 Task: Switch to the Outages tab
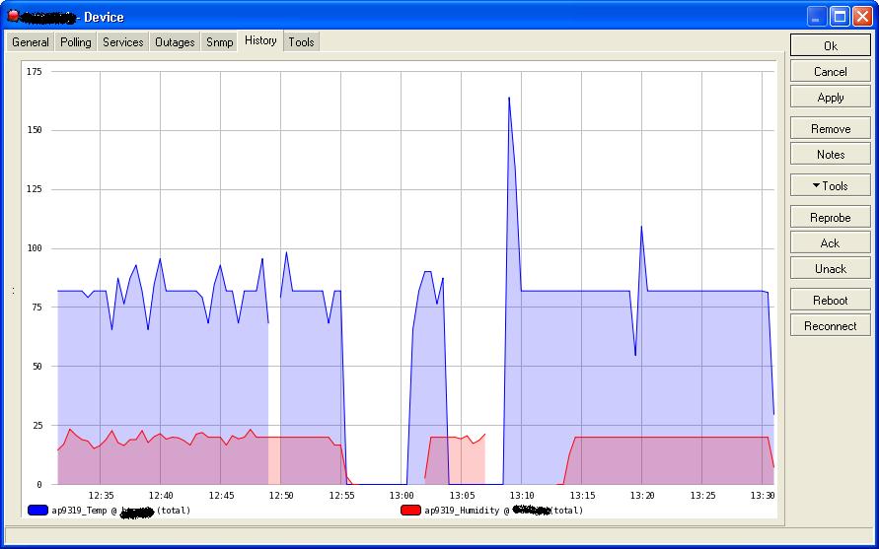pos(175,42)
